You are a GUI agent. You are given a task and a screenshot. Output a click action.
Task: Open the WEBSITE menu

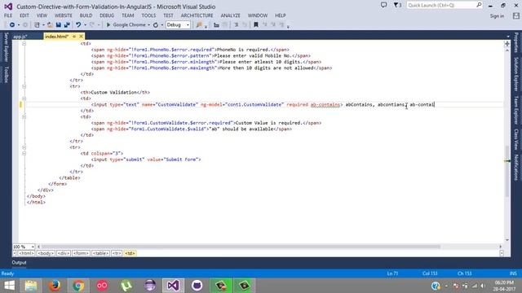tap(64, 15)
